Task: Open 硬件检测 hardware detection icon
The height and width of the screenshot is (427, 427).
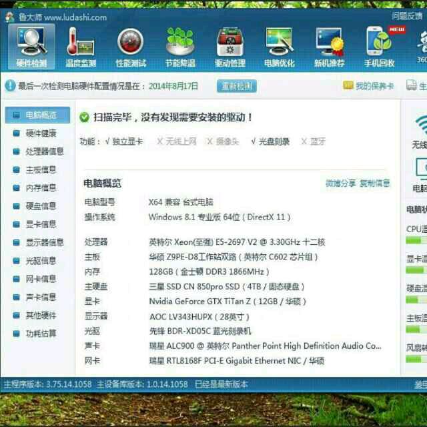Action: click(x=31, y=47)
